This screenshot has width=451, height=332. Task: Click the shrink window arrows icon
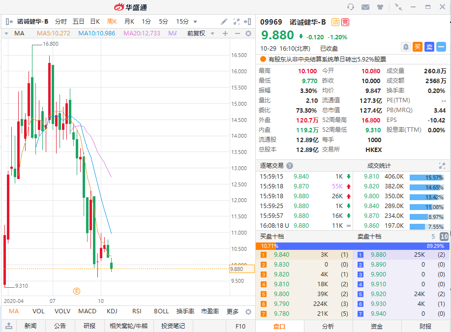point(398,7)
